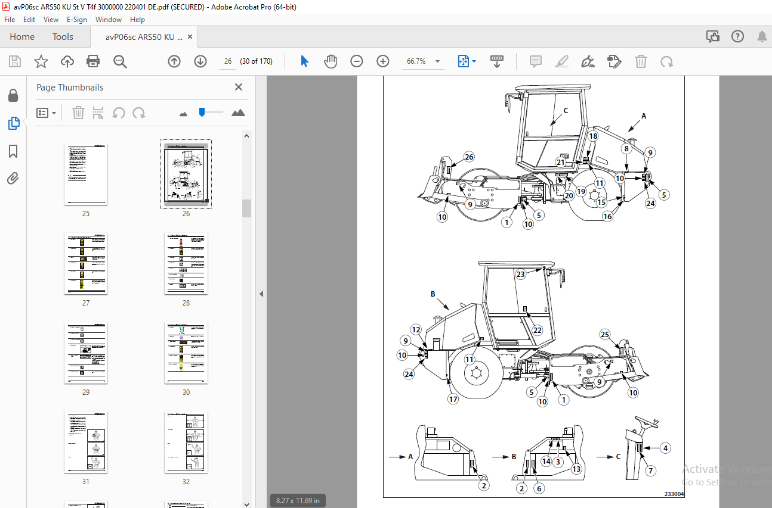Select the page 28 thumbnail
772x508 pixels.
pyautogui.click(x=186, y=264)
